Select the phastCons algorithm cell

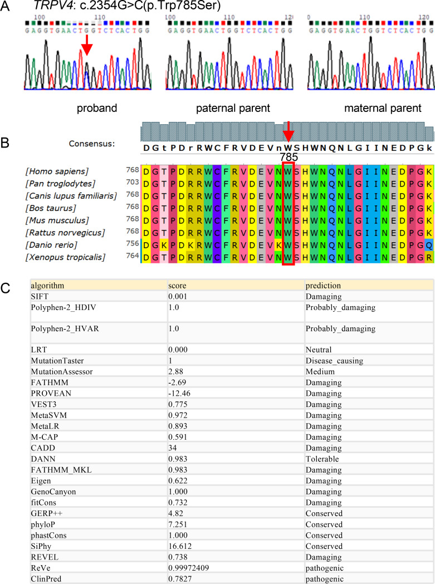99,535
